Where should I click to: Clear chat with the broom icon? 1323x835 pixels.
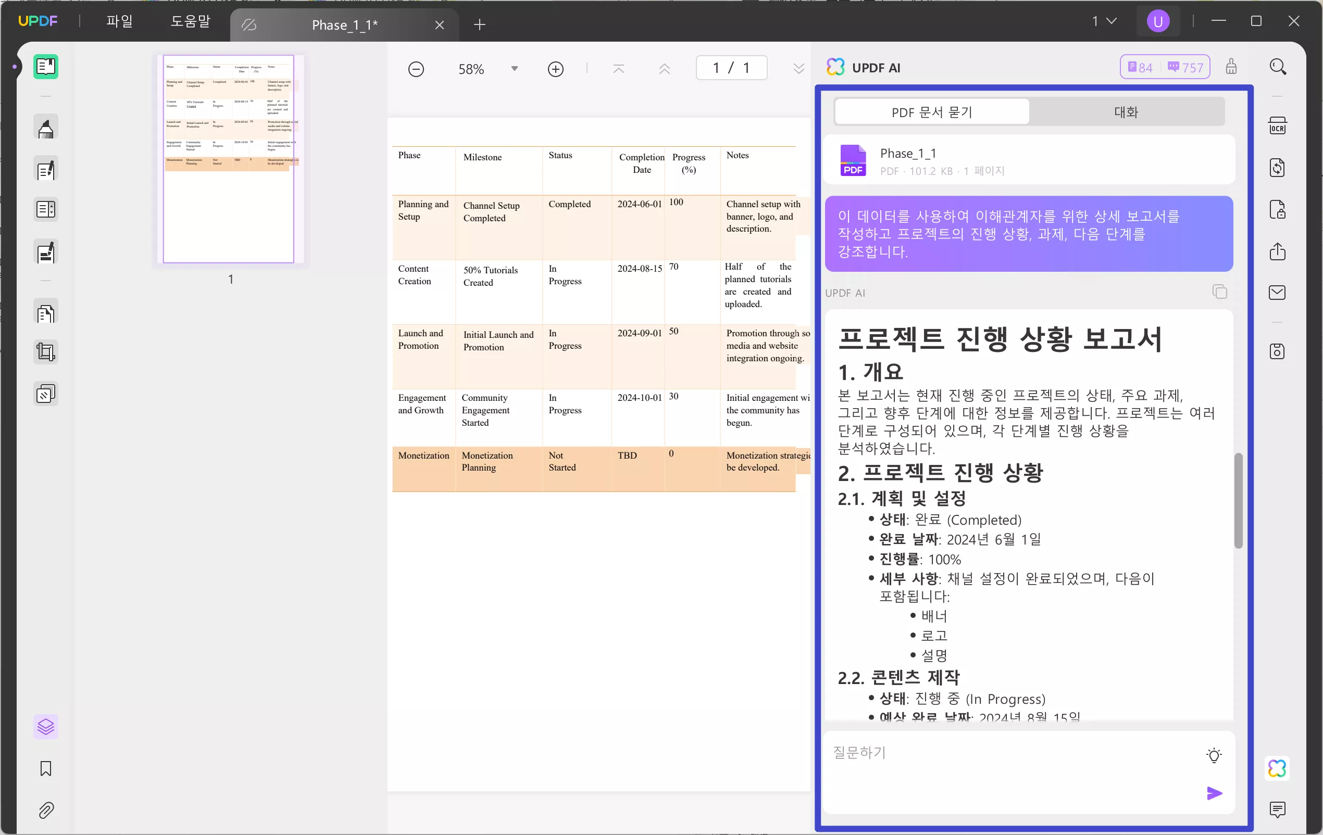click(1231, 67)
